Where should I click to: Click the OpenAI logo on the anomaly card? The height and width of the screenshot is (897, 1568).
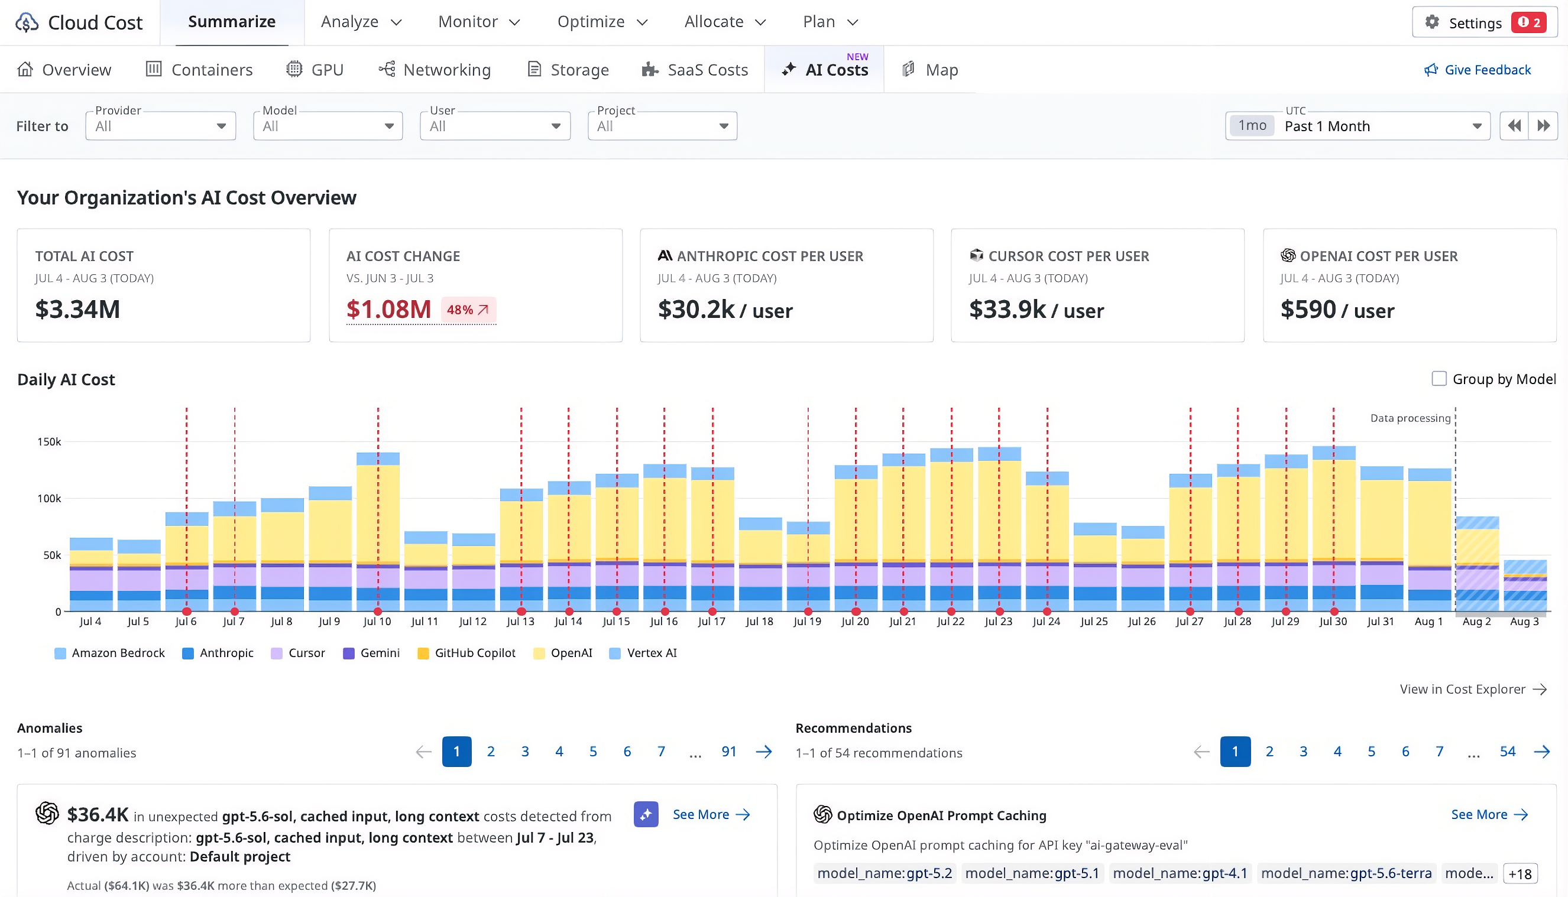[x=47, y=813]
